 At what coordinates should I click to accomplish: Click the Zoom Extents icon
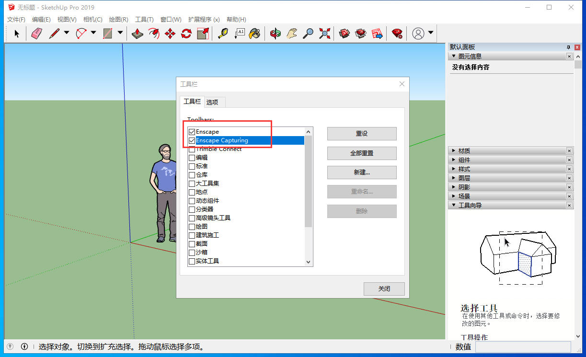pos(324,33)
